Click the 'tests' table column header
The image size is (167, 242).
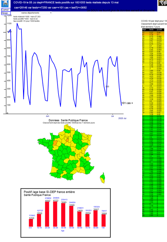tap(151, 30)
